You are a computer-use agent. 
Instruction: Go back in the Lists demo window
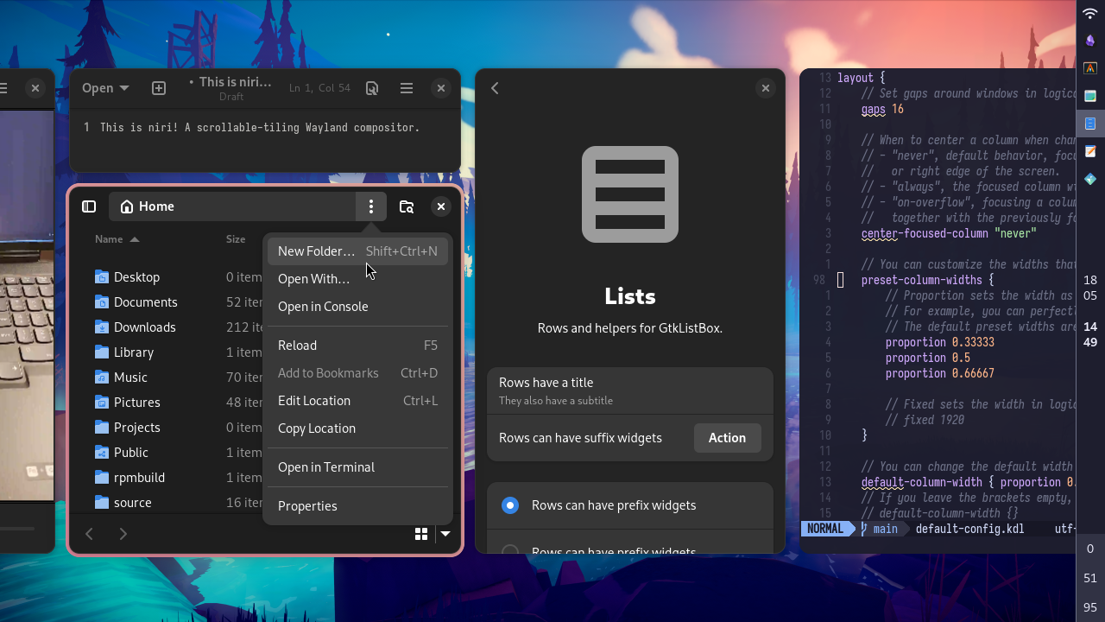click(496, 88)
